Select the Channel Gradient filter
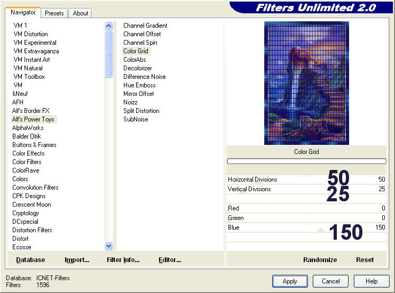The image size is (395, 293). [x=145, y=26]
